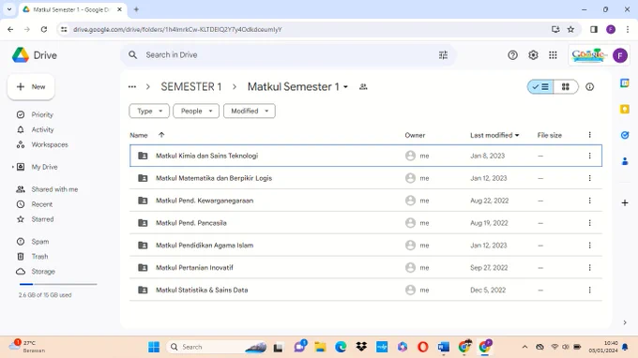Image resolution: width=638 pixels, height=358 pixels.
Task: Show shared people icon beside folder title
Action: click(363, 86)
